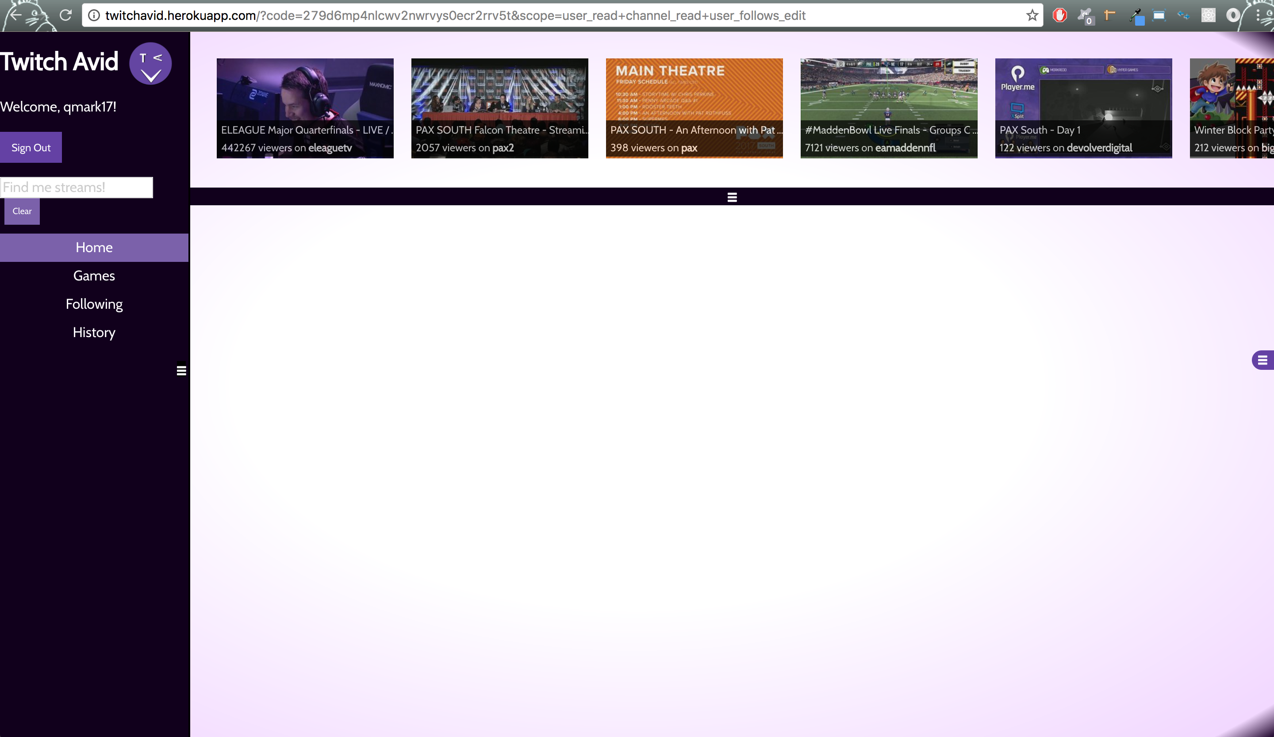Focus the 'Find me streams!' search field
1274x737 pixels.
[77, 188]
